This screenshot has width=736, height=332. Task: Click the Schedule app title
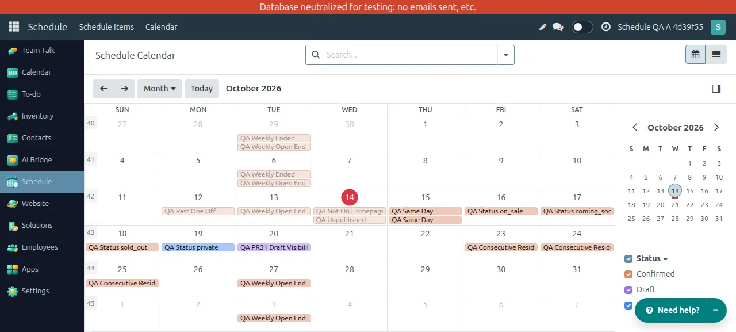[x=48, y=27]
